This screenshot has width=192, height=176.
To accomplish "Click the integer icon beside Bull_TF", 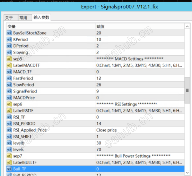I will tap(9, 169).
